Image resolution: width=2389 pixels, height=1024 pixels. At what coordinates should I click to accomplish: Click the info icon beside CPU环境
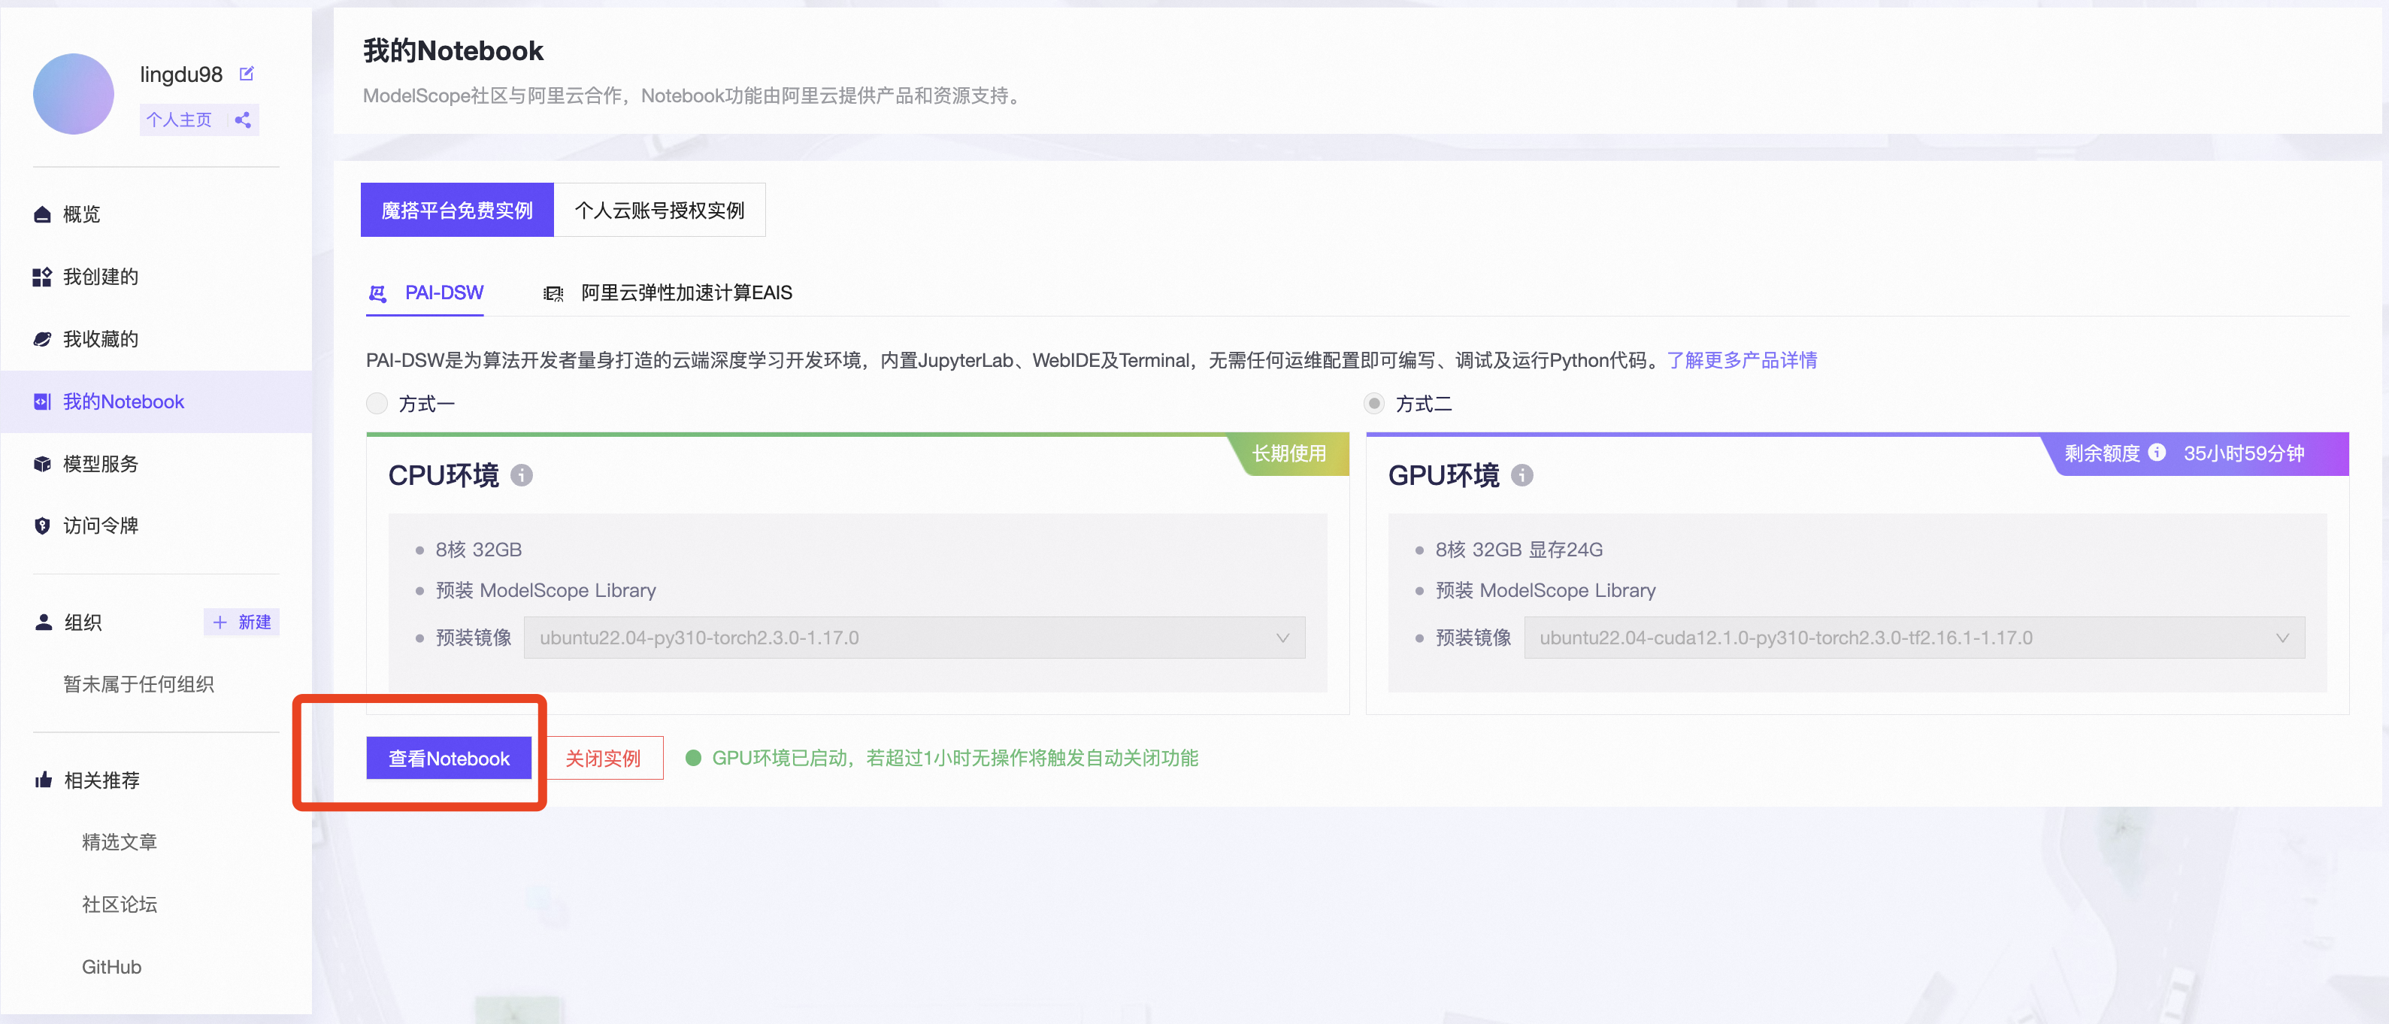point(522,475)
